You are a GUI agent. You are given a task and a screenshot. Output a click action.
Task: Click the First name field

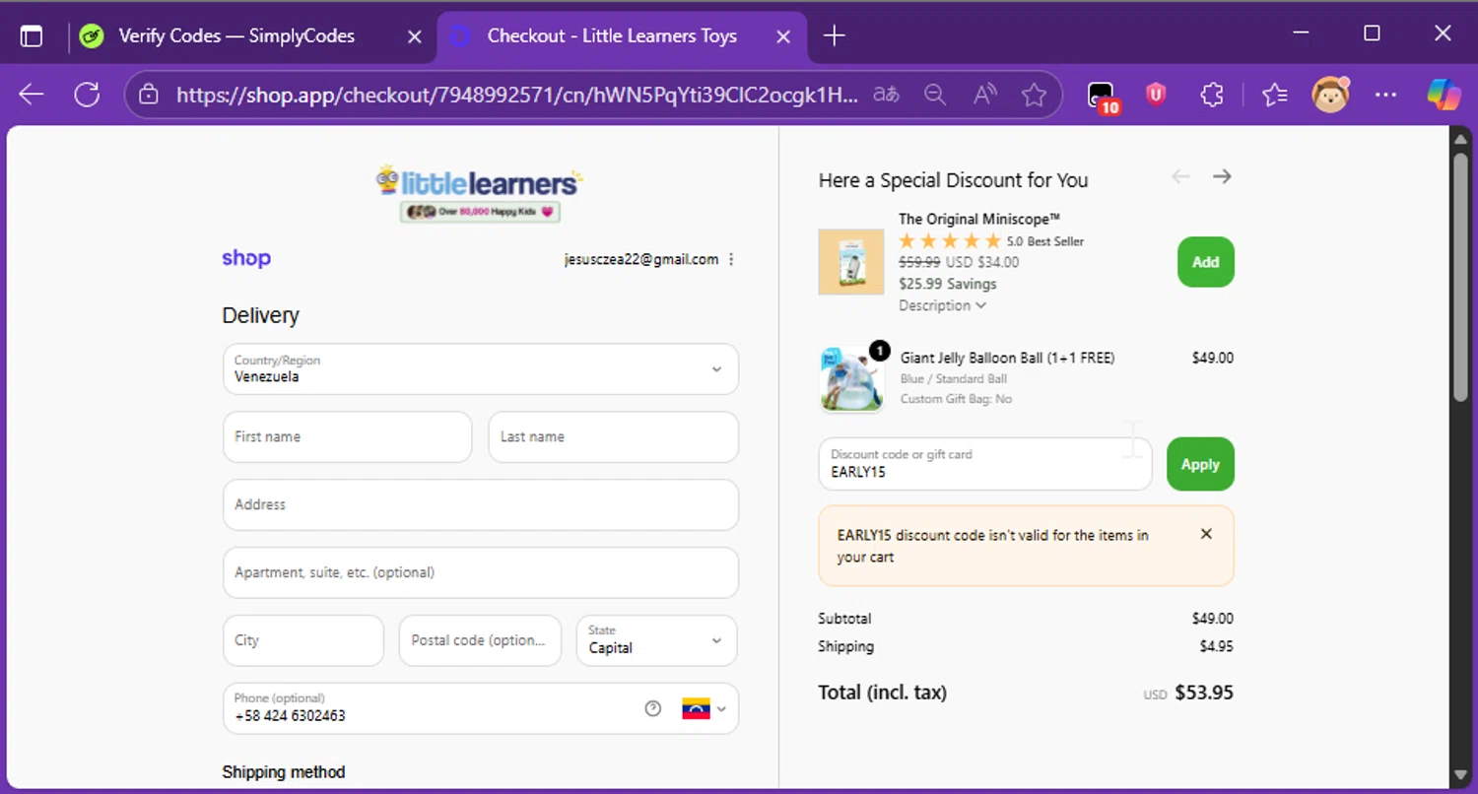tap(347, 436)
